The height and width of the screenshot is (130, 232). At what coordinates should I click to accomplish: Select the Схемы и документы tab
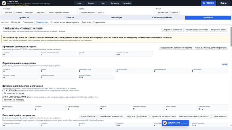click(162, 18)
